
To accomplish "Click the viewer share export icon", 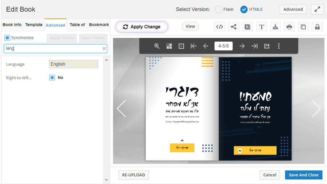I will (267, 46).
